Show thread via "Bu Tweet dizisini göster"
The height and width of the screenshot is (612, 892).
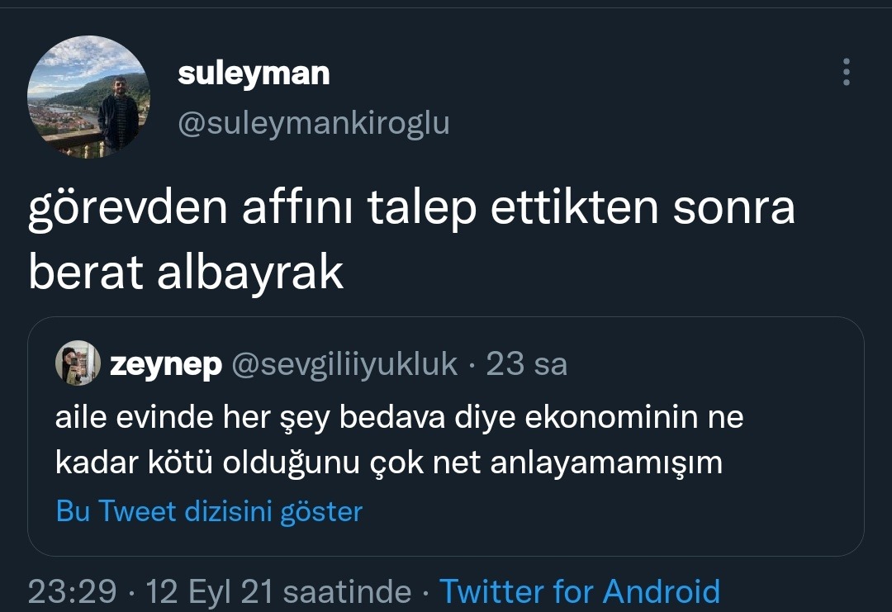point(209,511)
